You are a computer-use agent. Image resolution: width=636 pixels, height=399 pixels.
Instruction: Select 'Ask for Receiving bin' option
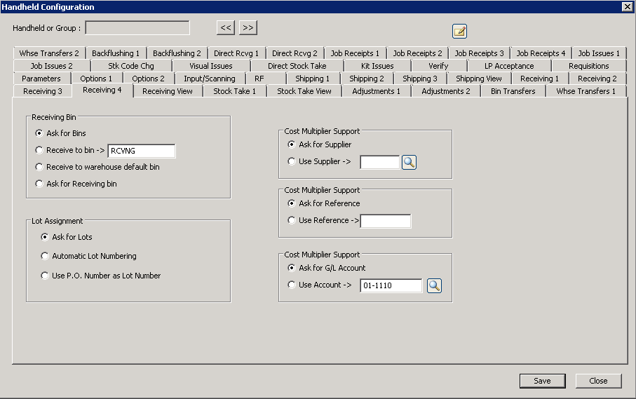coord(40,184)
